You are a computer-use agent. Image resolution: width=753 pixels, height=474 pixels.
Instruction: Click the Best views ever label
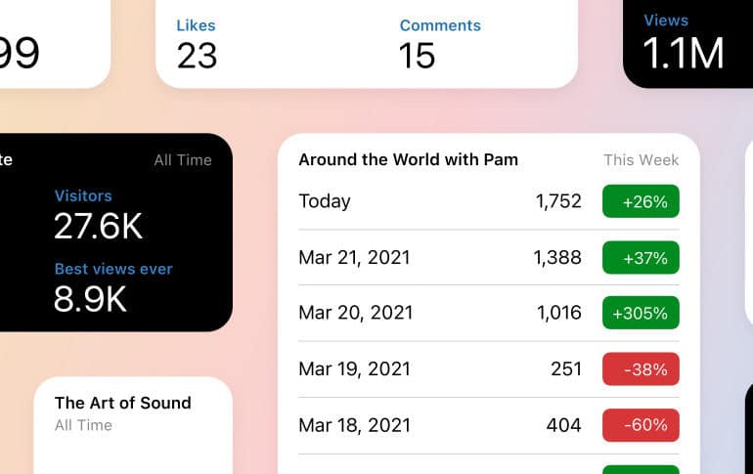[113, 269]
